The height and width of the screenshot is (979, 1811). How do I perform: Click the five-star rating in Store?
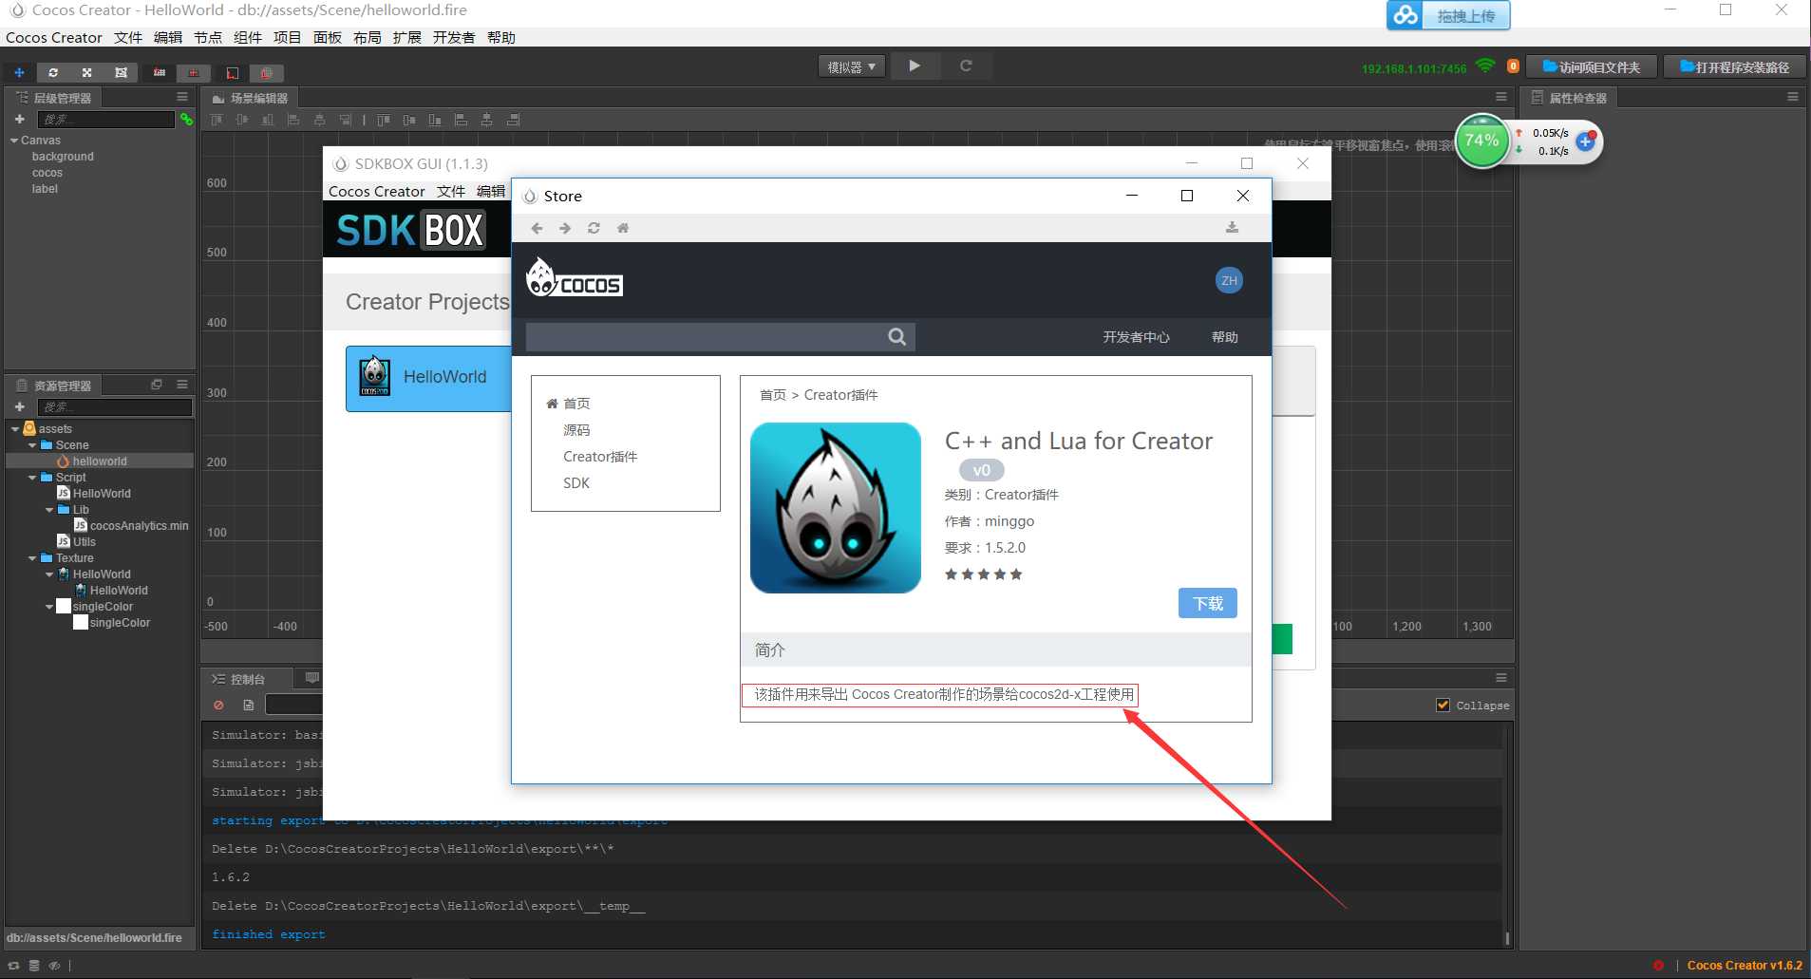(984, 574)
